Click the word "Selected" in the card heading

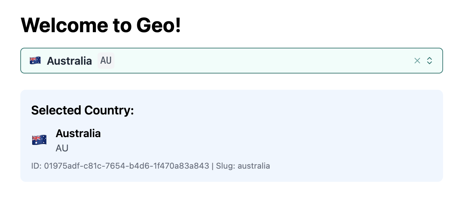(x=56, y=110)
